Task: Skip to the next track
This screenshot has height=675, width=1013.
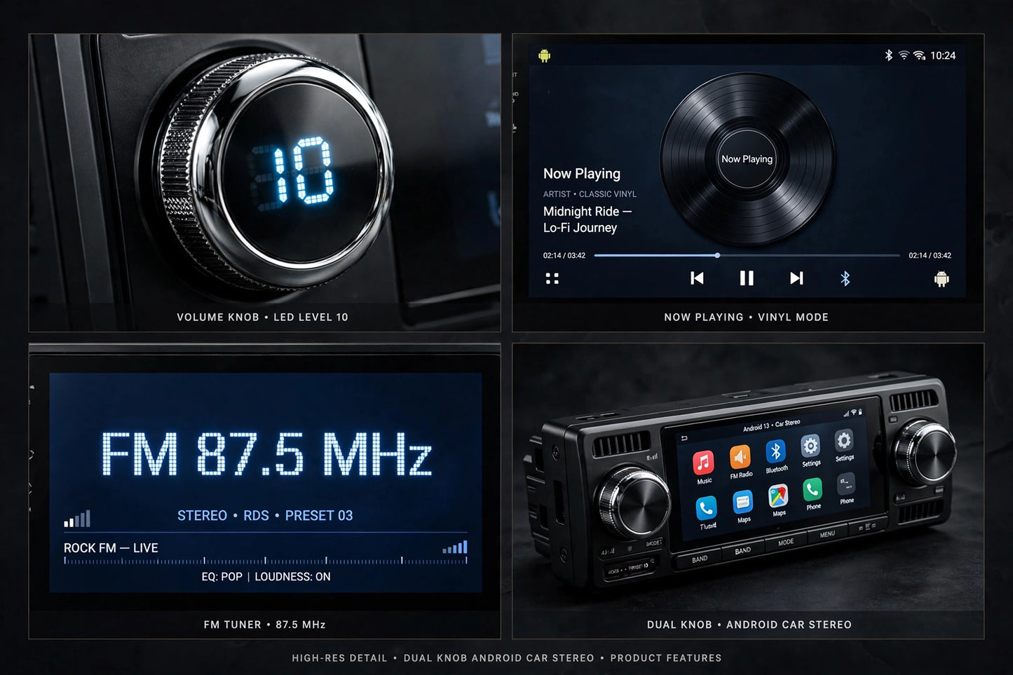Action: (x=796, y=278)
